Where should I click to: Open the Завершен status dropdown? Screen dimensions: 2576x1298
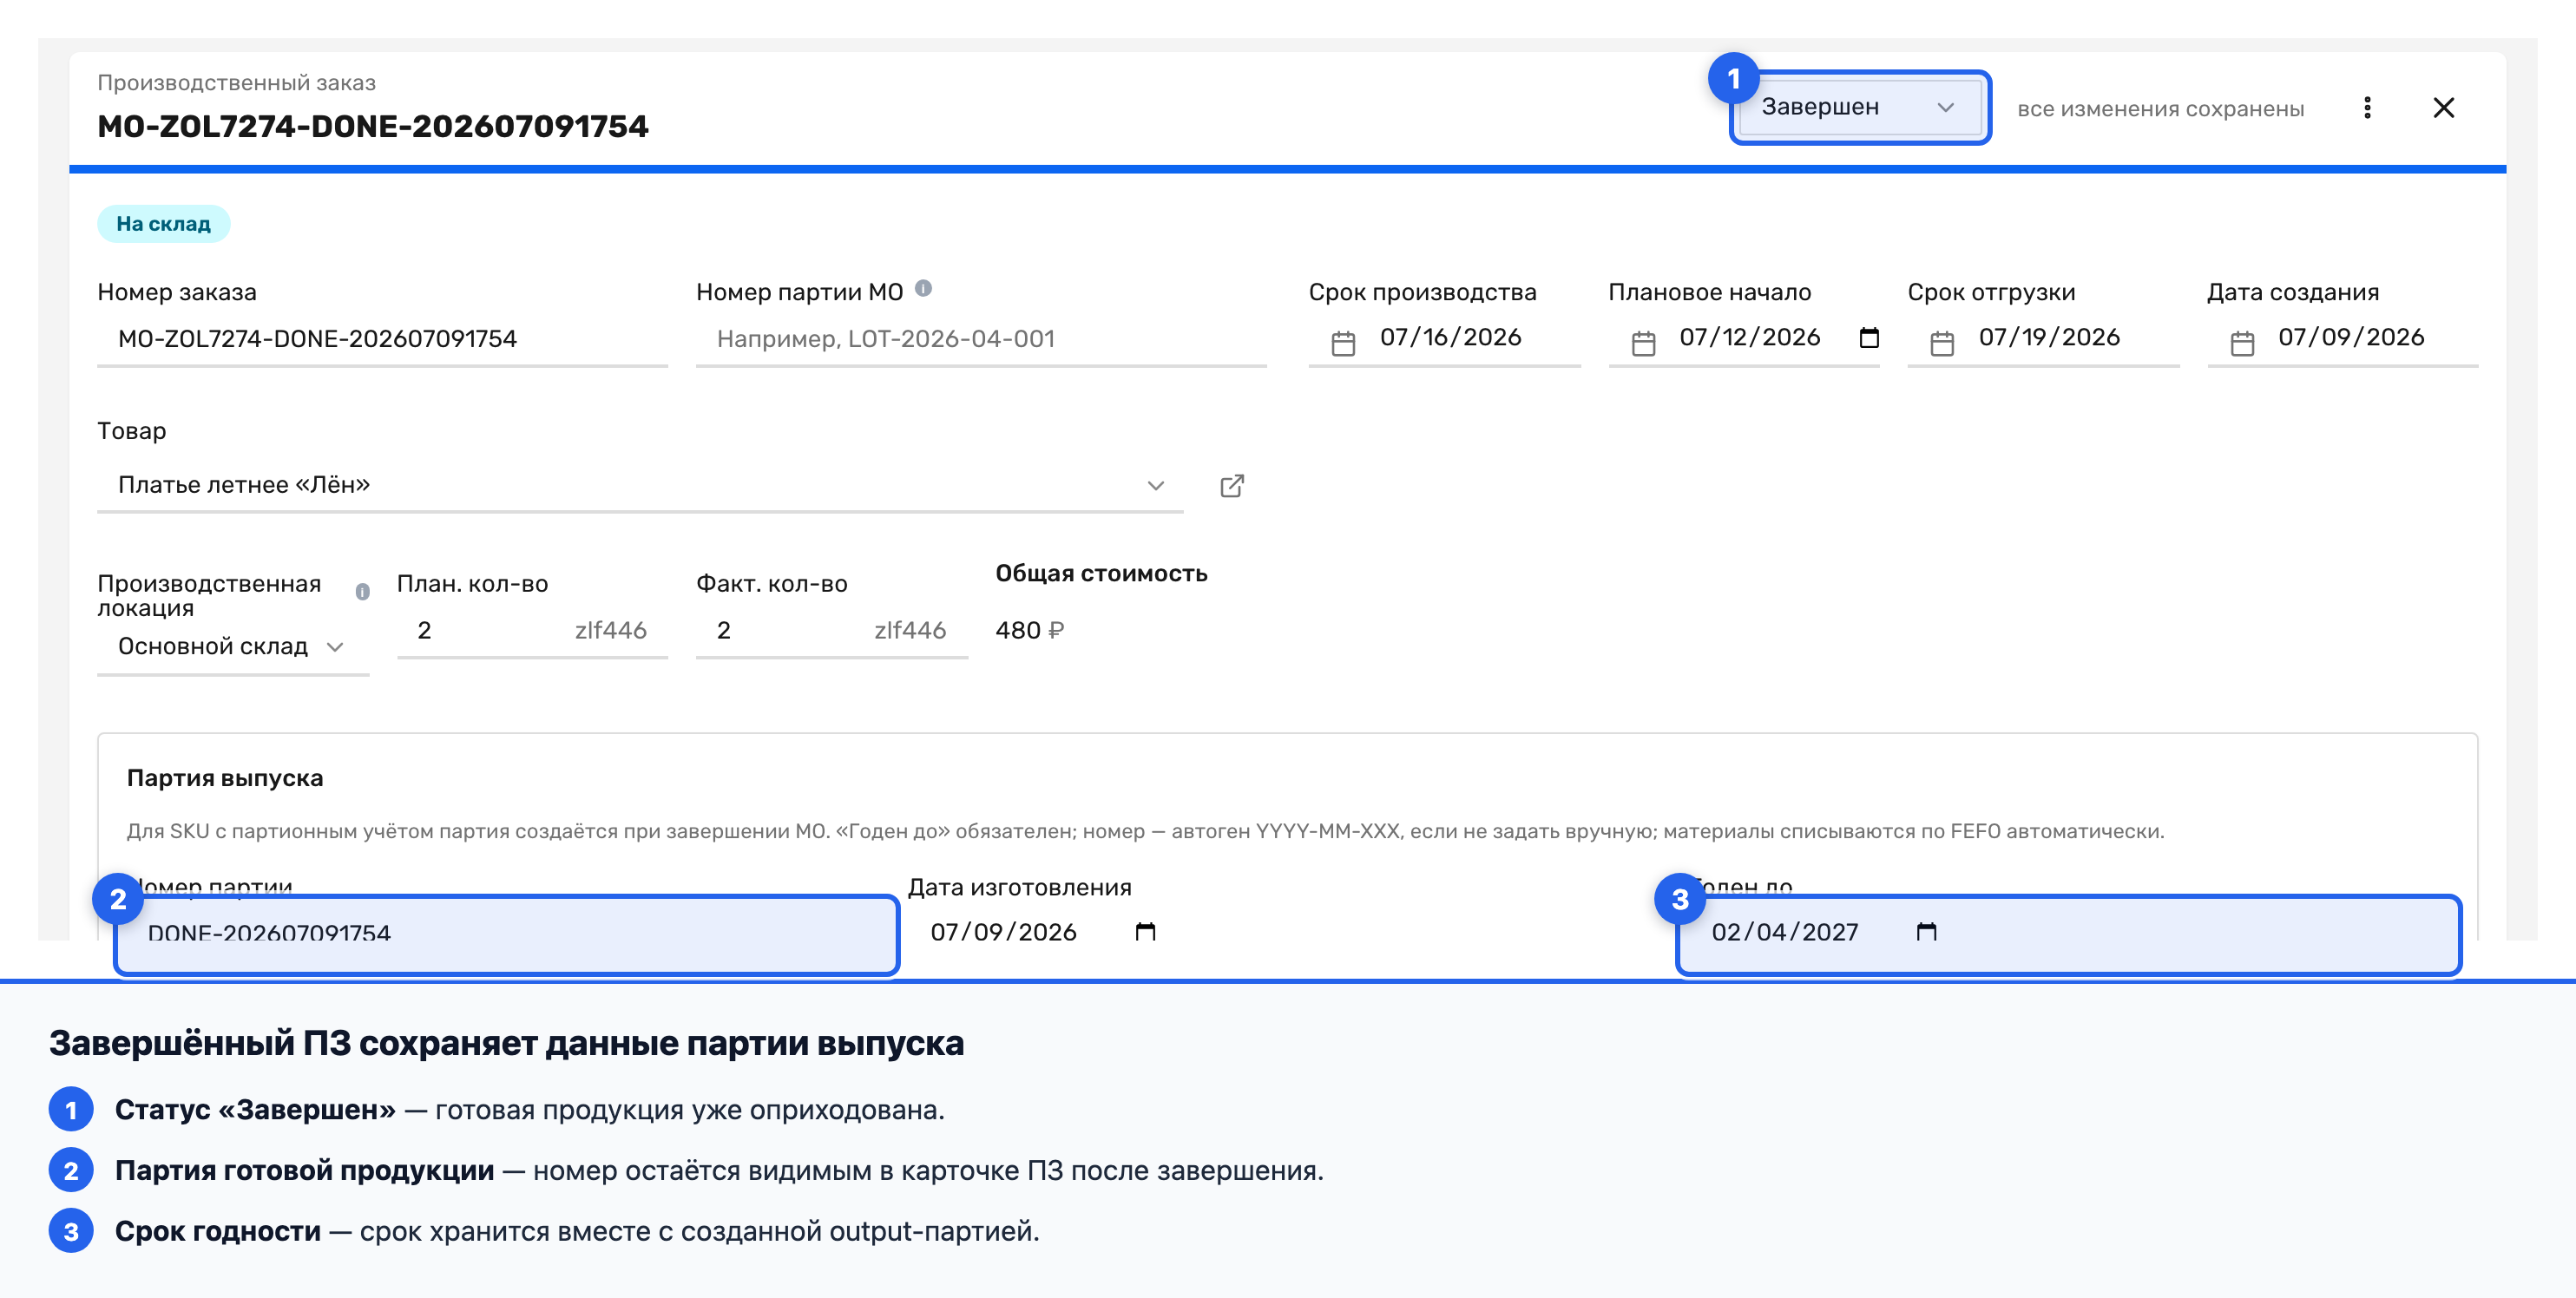1859,107
